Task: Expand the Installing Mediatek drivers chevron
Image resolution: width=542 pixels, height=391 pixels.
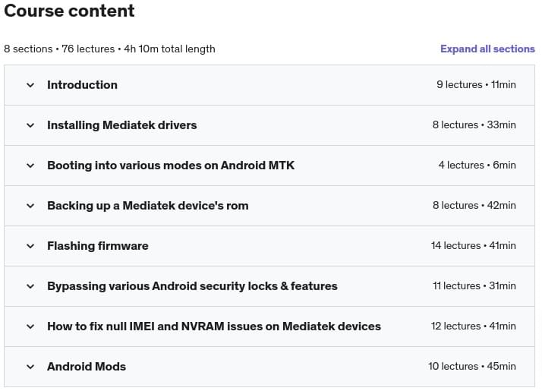Action: [x=30, y=125]
